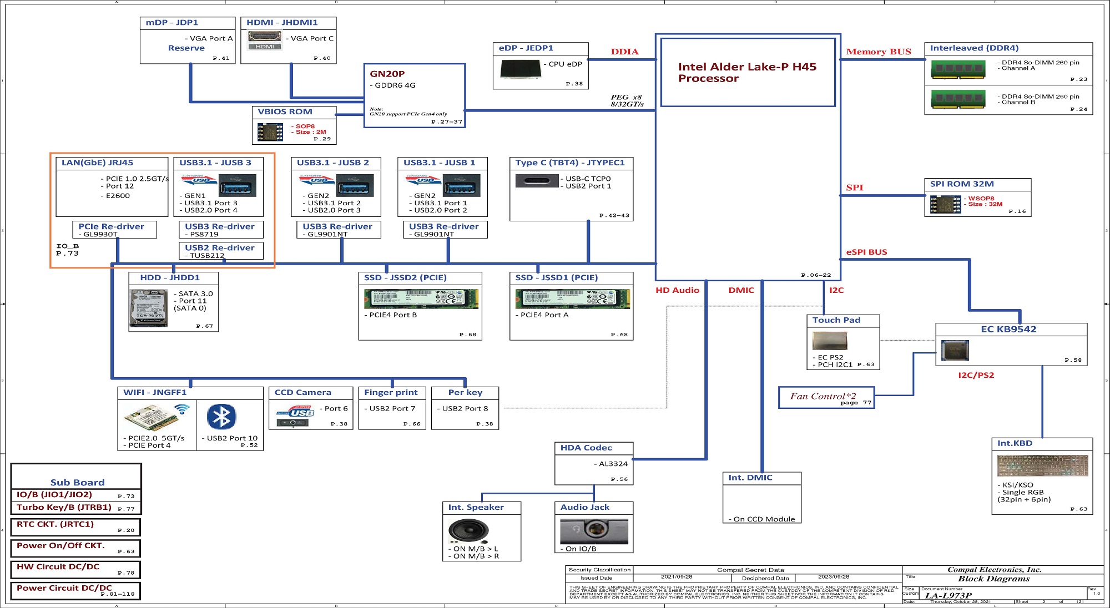The height and width of the screenshot is (608, 1110).
Task: Click the PEG x8 8/32GT/s annotation
Action: pos(627,100)
